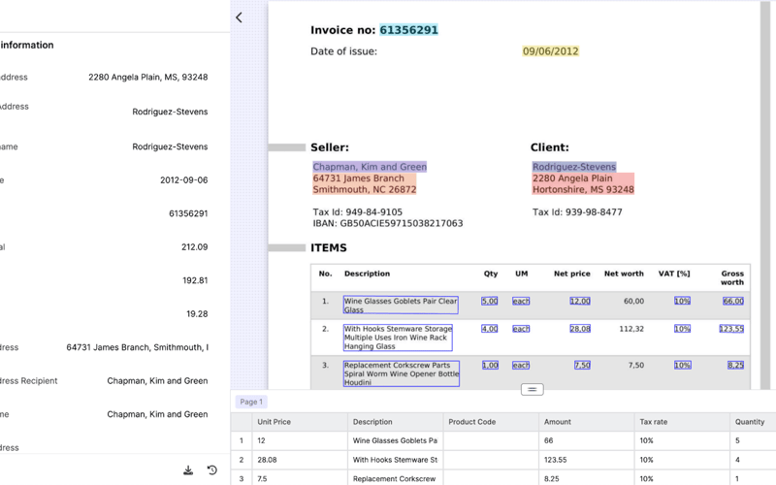Click the 2280 Angela Plain, MS, 93248 value
The width and height of the screenshot is (776, 485).
[148, 78]
